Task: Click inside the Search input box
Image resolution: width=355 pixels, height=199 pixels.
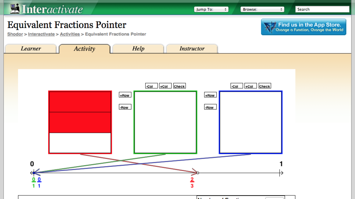Action: [322, 9]
